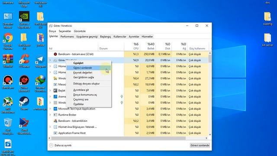Click Application Frame Host process icon
277x156 pixels.
55,133
